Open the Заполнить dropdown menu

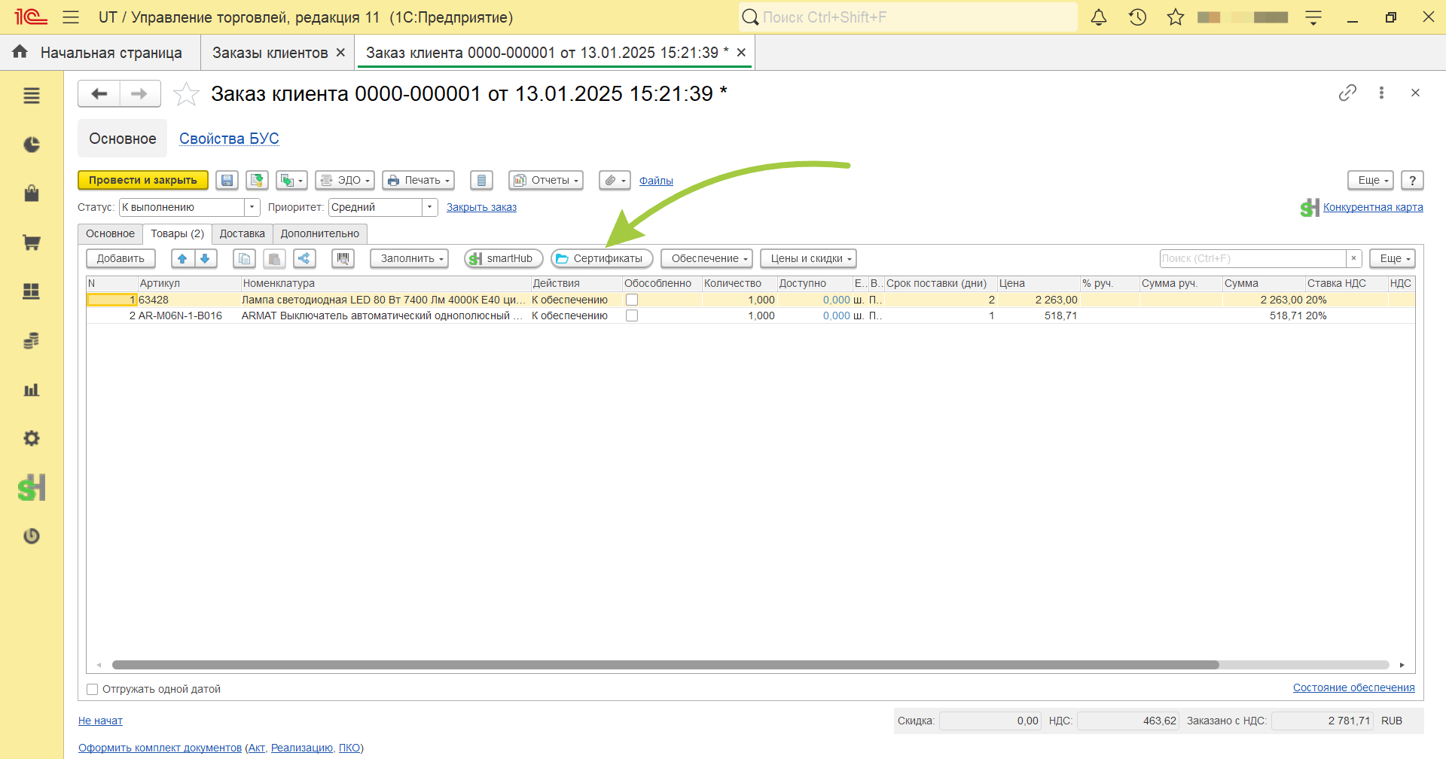(x=410, y=259)
